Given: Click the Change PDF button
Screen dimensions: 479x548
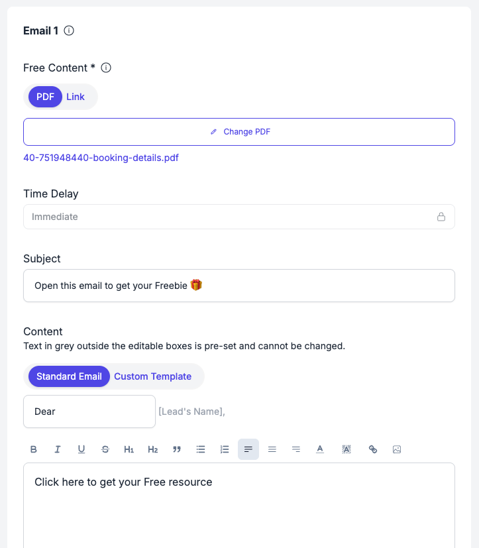Looking at the screenshot, I should [239, 132].
